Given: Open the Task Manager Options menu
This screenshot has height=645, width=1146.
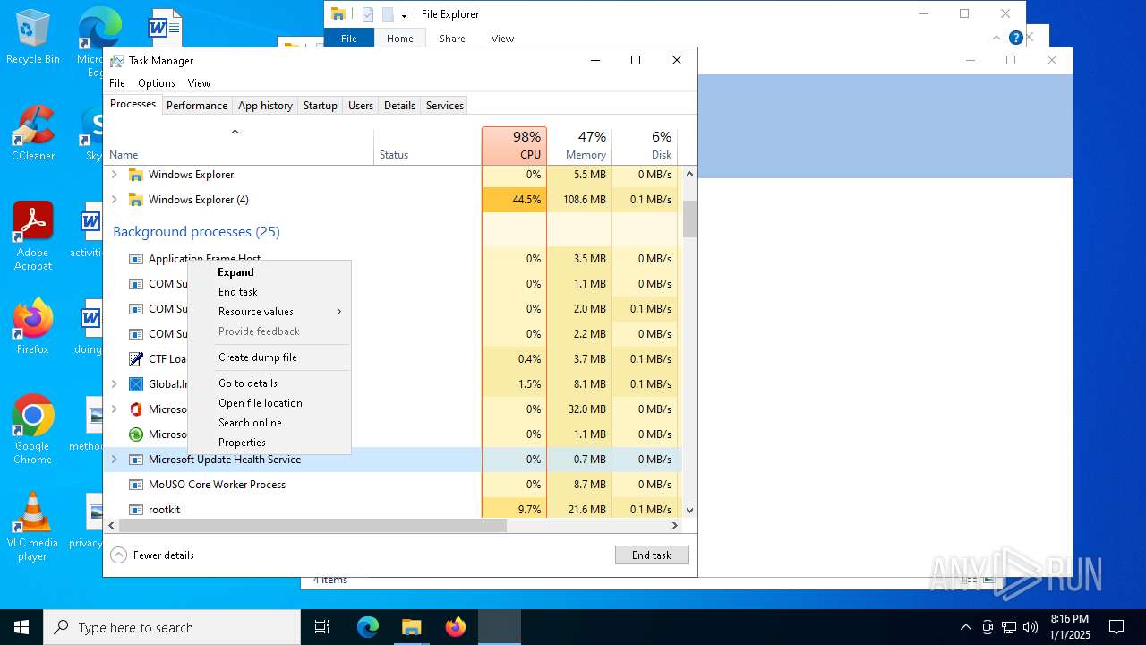Looking at the screenshot, I should click(157, 83).
